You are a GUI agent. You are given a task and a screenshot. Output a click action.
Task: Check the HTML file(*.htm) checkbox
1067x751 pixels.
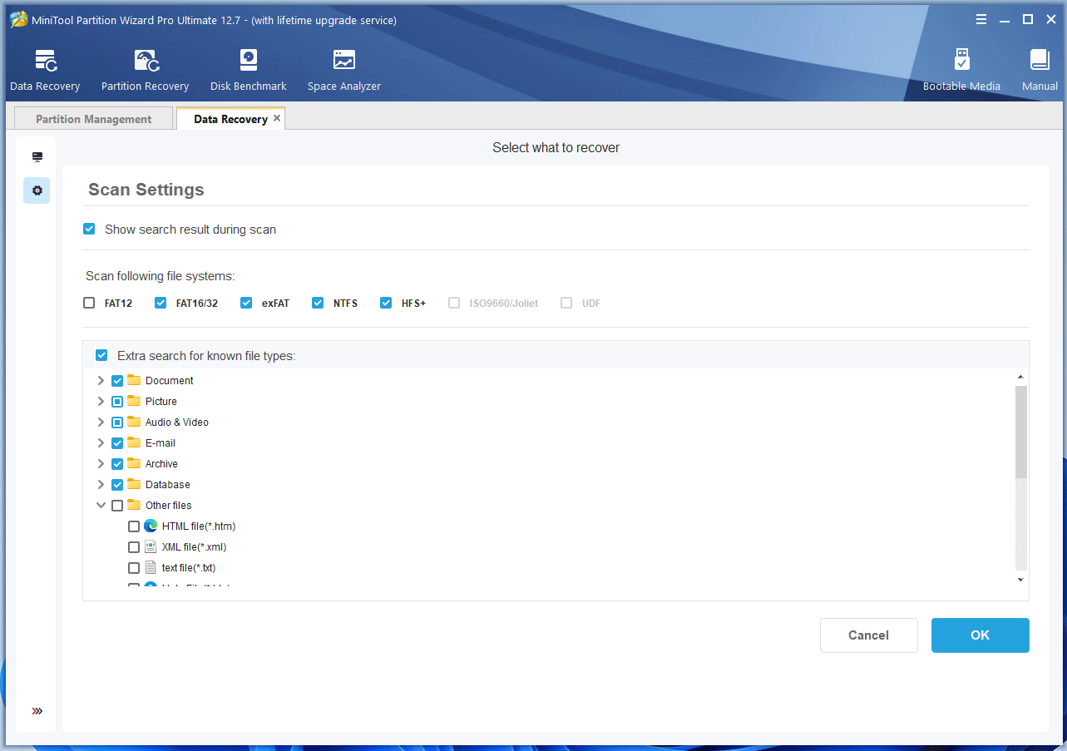pos(134,526)
